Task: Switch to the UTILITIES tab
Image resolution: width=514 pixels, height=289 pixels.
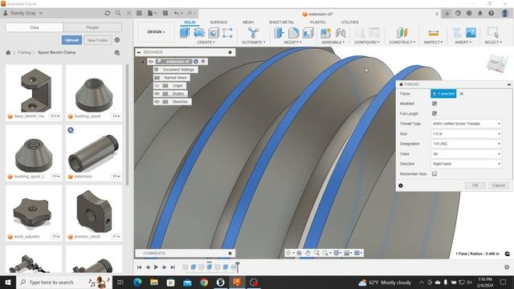Action: (x=350, y=22)
